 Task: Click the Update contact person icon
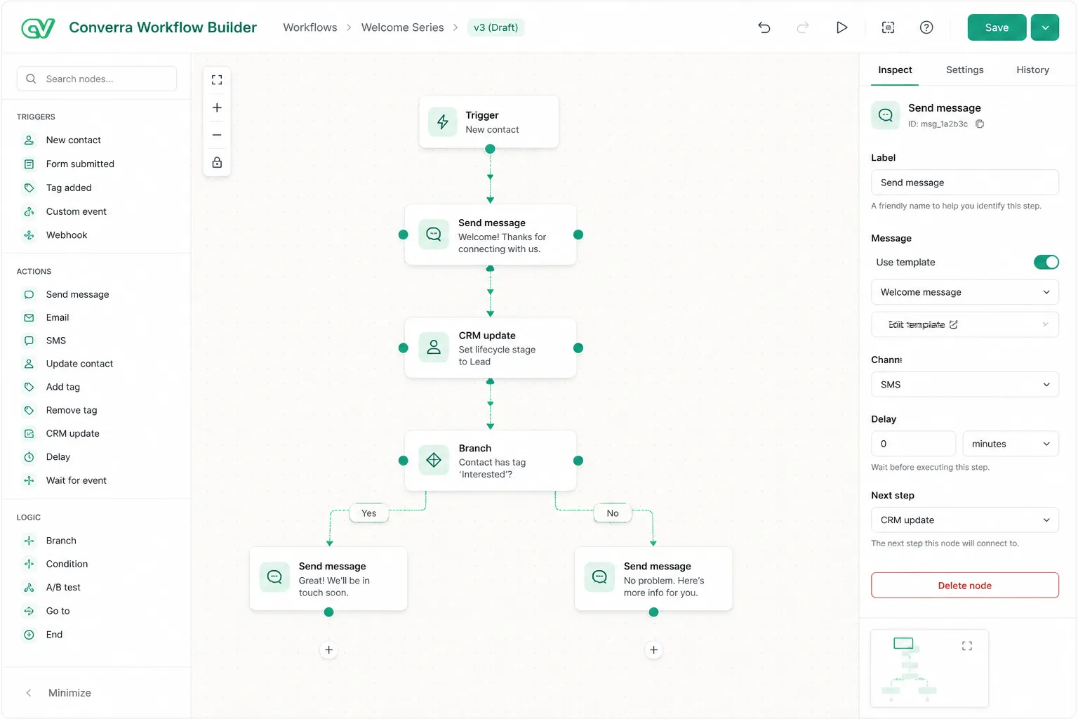coord(29,364)
